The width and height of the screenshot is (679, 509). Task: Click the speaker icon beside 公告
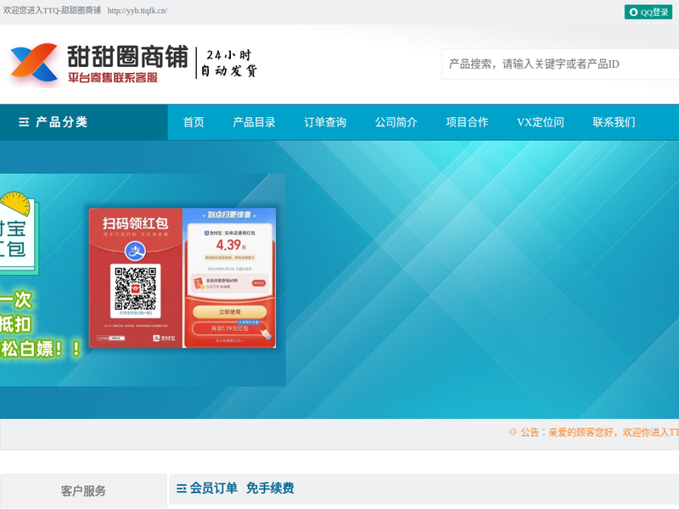[x=513, y=432]
